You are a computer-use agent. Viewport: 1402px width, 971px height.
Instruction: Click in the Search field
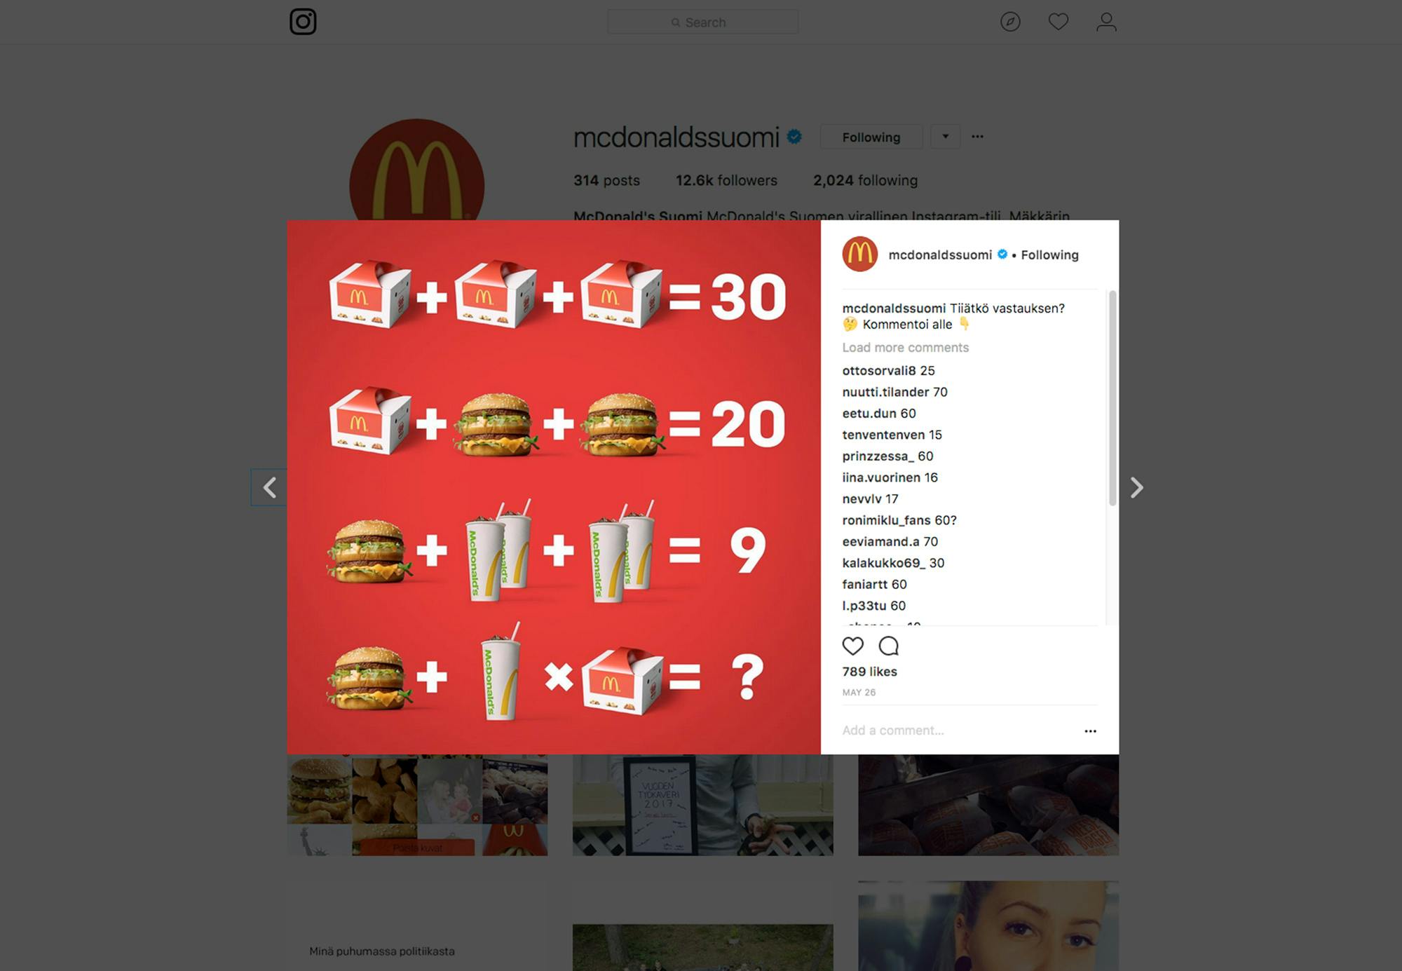click(702, 22)
